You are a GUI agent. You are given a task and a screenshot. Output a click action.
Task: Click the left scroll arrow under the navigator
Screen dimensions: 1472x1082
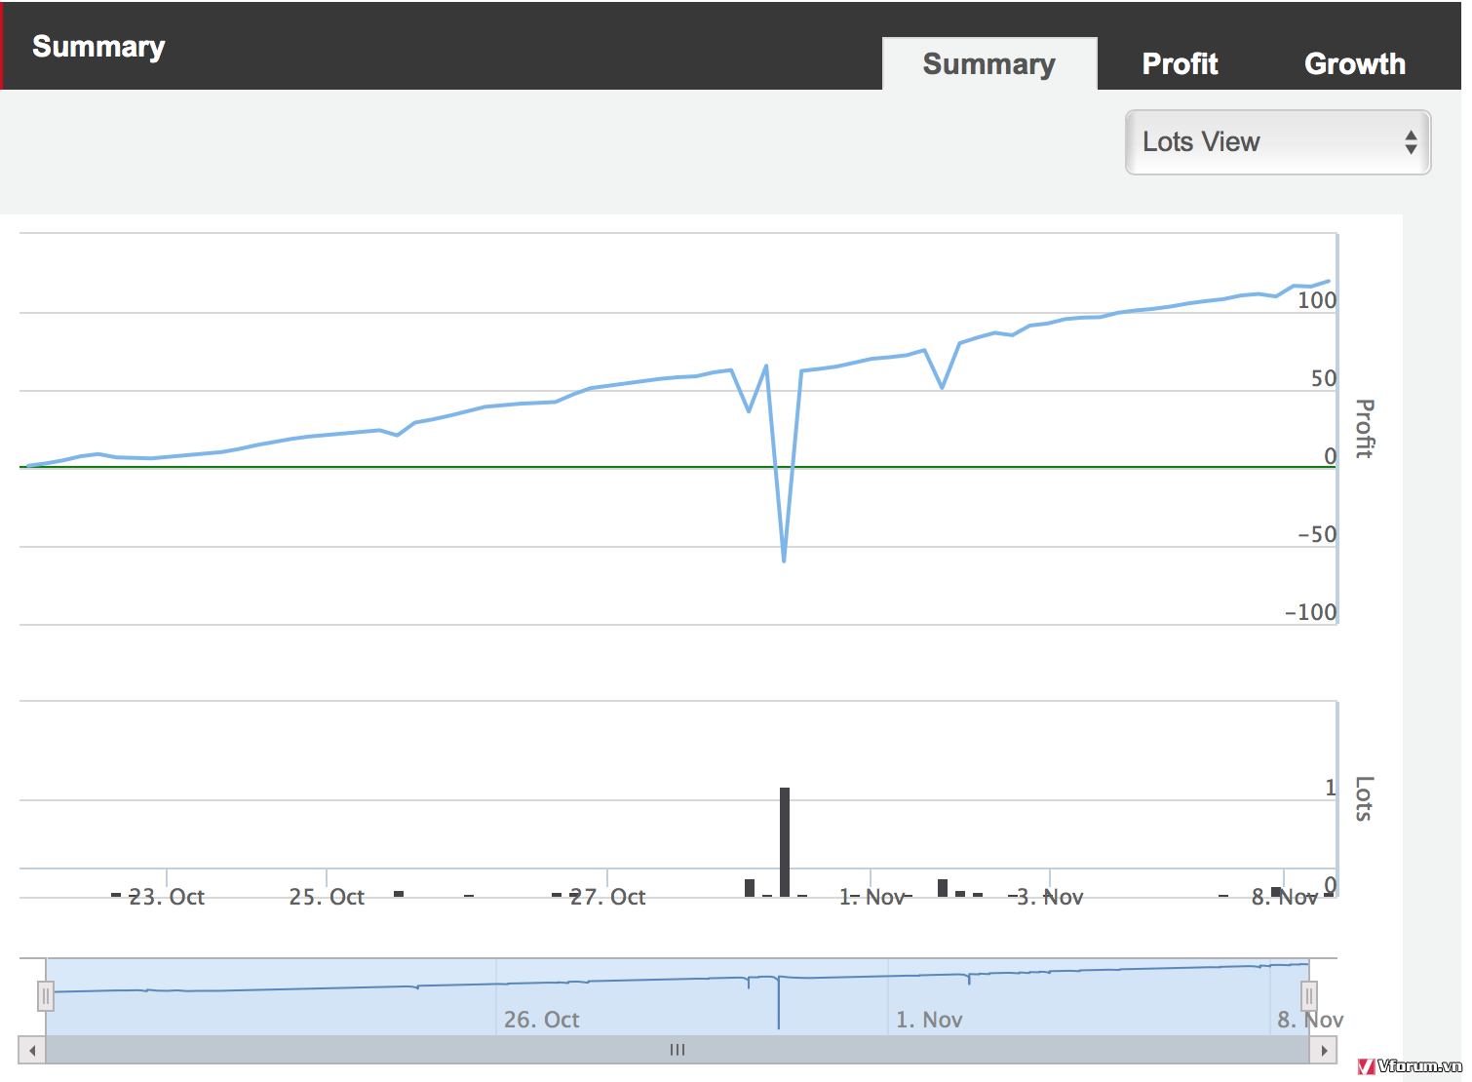(32, 1051)
